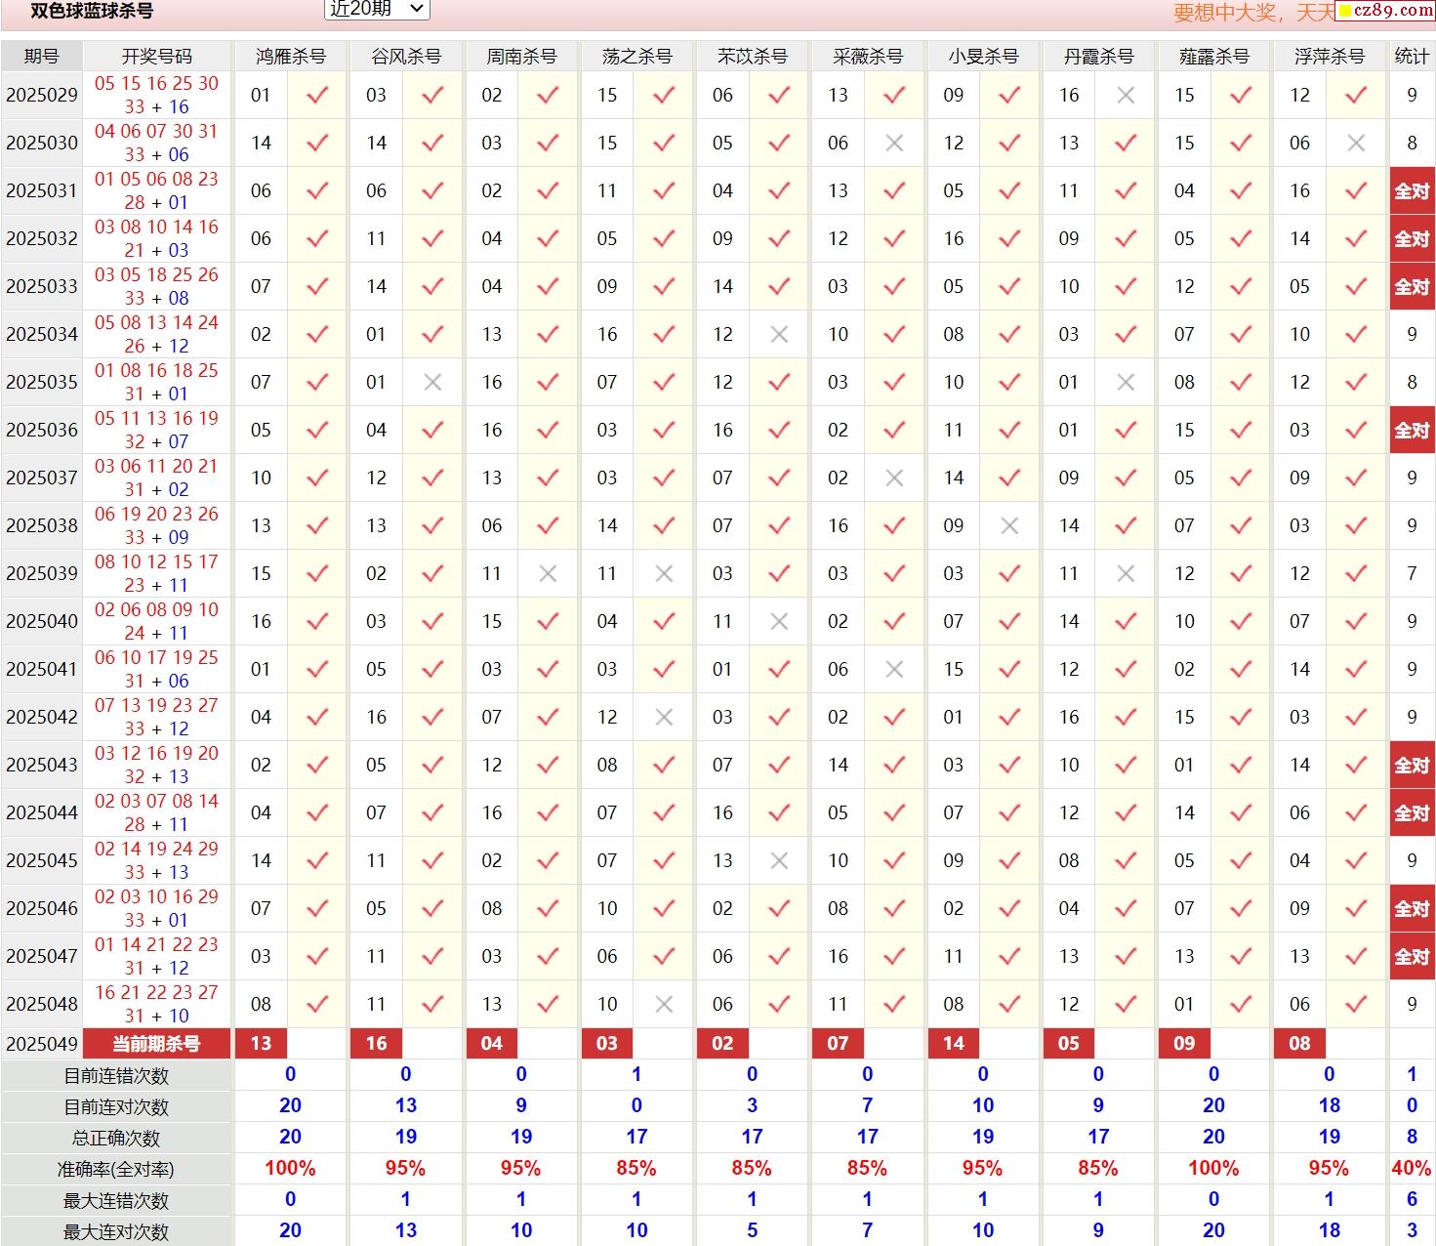Screen dimensions: 1436x1246
Task: Click the 全对 badge for period 2025047
Action: click(1412, 957)
